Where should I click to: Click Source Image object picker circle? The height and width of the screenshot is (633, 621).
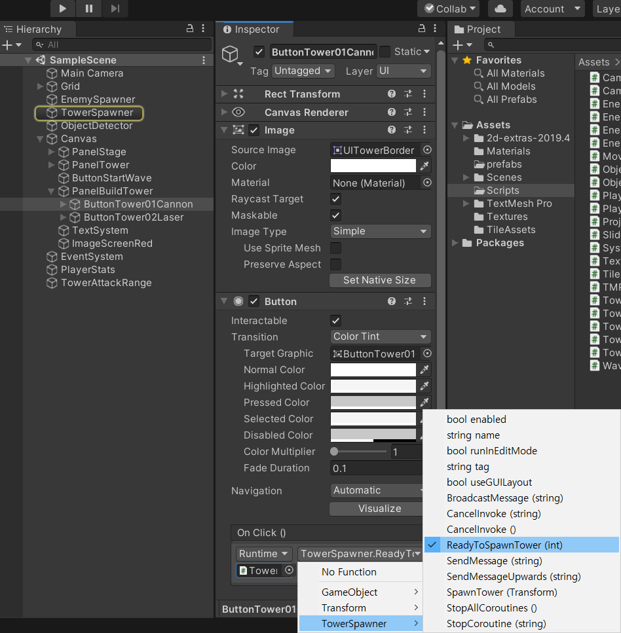[427, 150]
